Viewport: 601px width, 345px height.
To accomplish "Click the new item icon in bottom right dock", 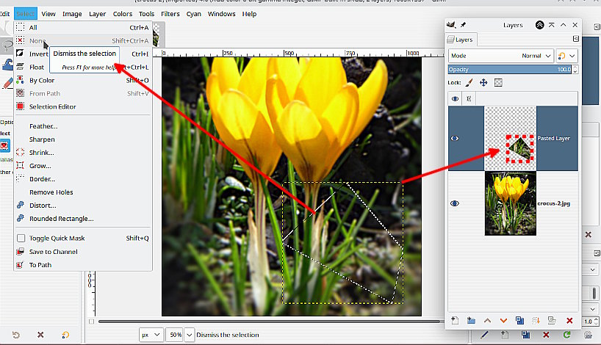I will [x=505, y=335].
